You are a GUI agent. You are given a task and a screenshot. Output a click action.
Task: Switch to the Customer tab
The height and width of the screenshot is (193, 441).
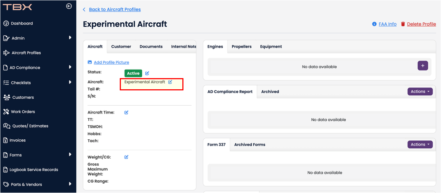point(121,46)
